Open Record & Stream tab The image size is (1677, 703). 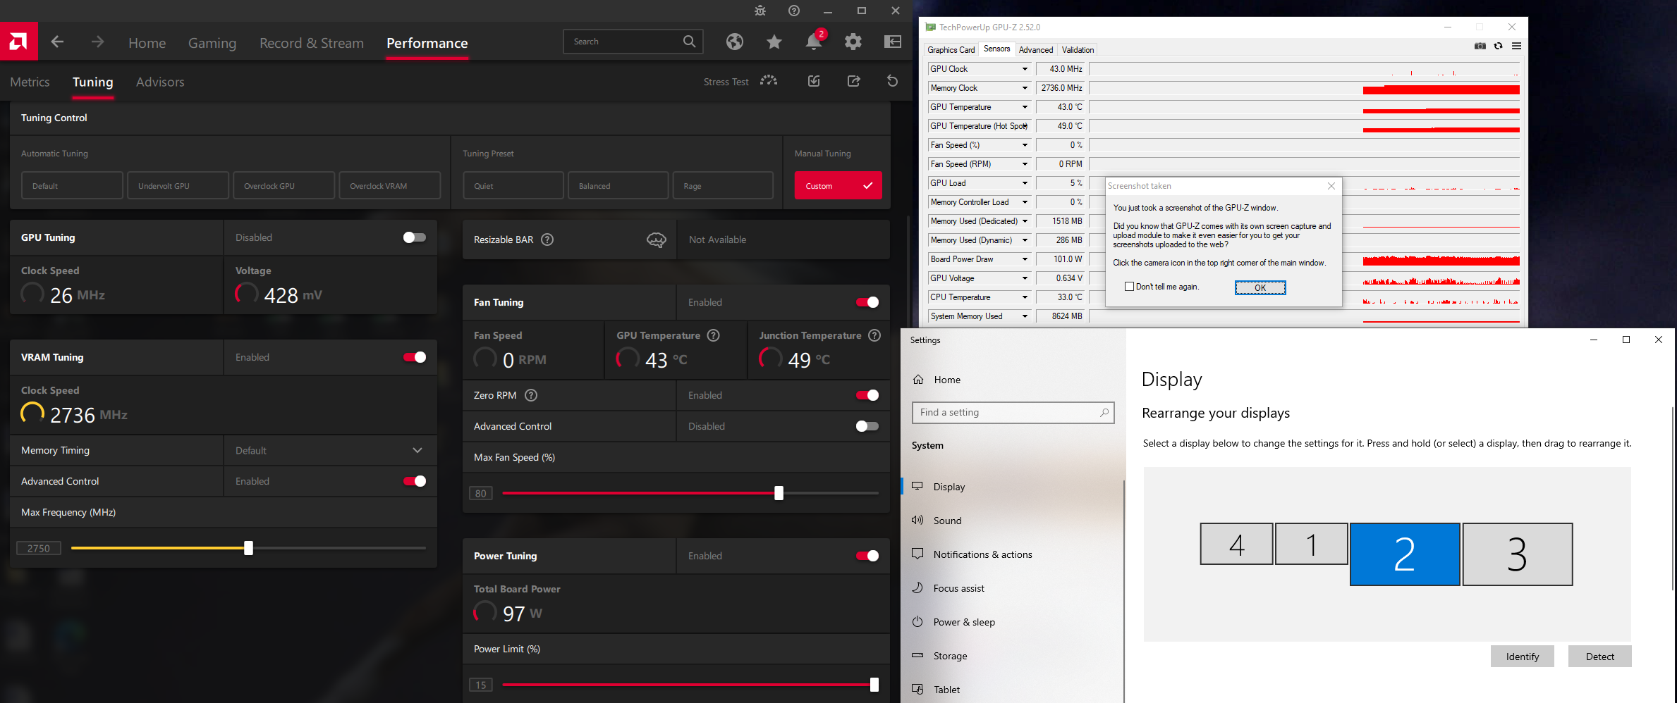tap(312, 43)
